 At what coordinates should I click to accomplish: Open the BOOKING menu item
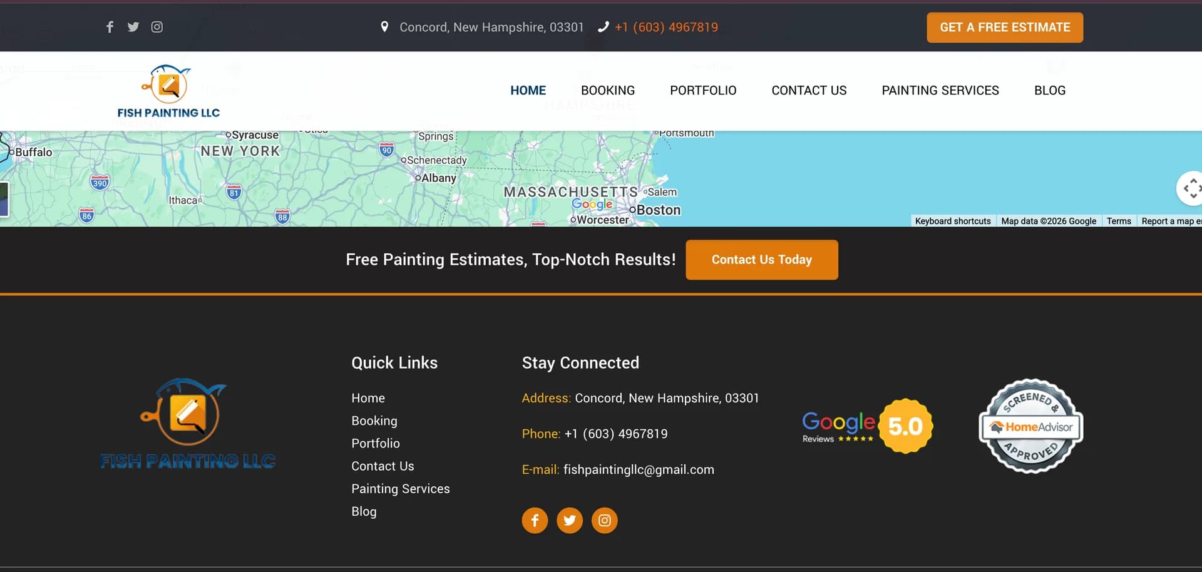[x=608, y=91]
